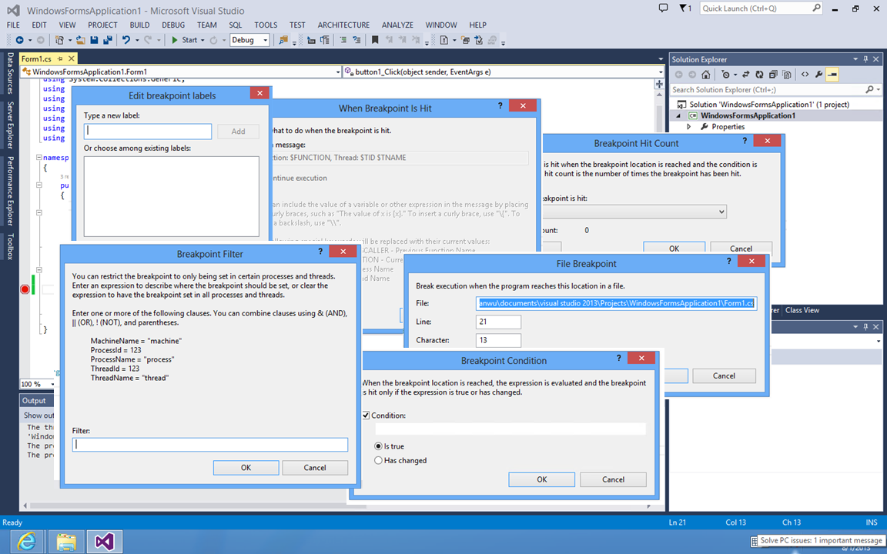Open Properties via Solution Explorer wrench icon

(x=818, y=75)
